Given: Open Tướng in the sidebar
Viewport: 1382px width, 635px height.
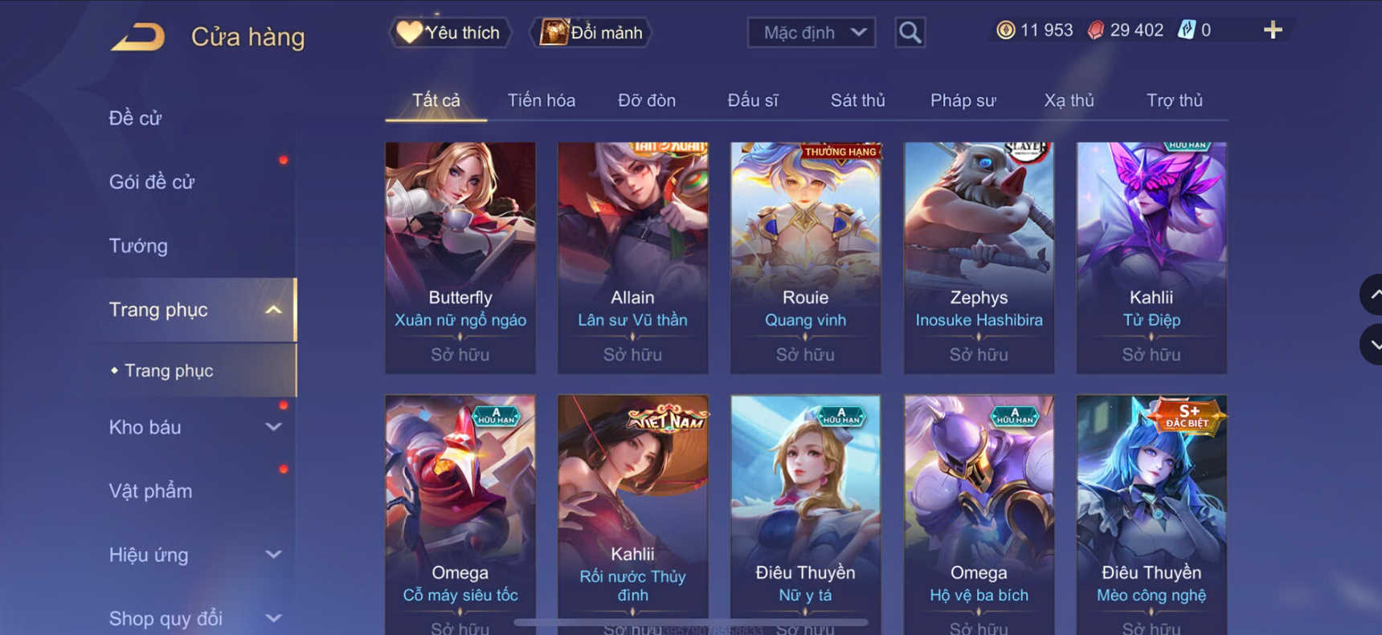Looking at the screenshot, I should tap(138, 246).
